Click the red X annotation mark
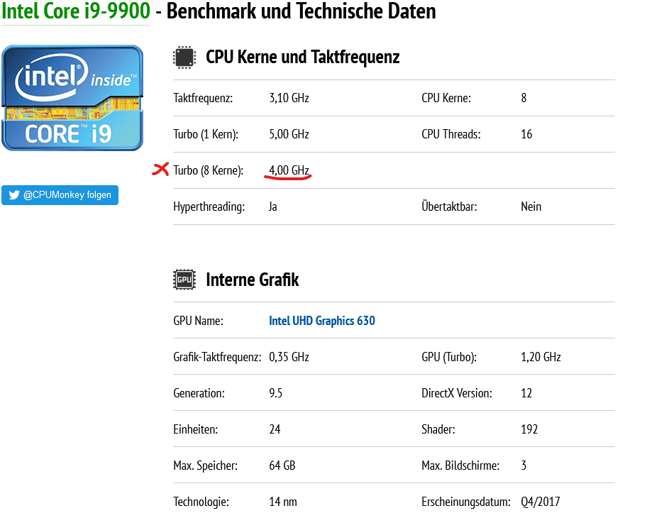This screenshot has width=647, height=518. coord(161,169)
